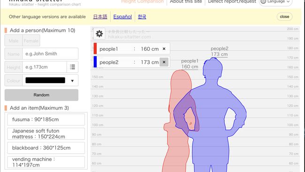Select Male gender toggle
Viewport: 305px width, 172px height.
click(14, 41)
